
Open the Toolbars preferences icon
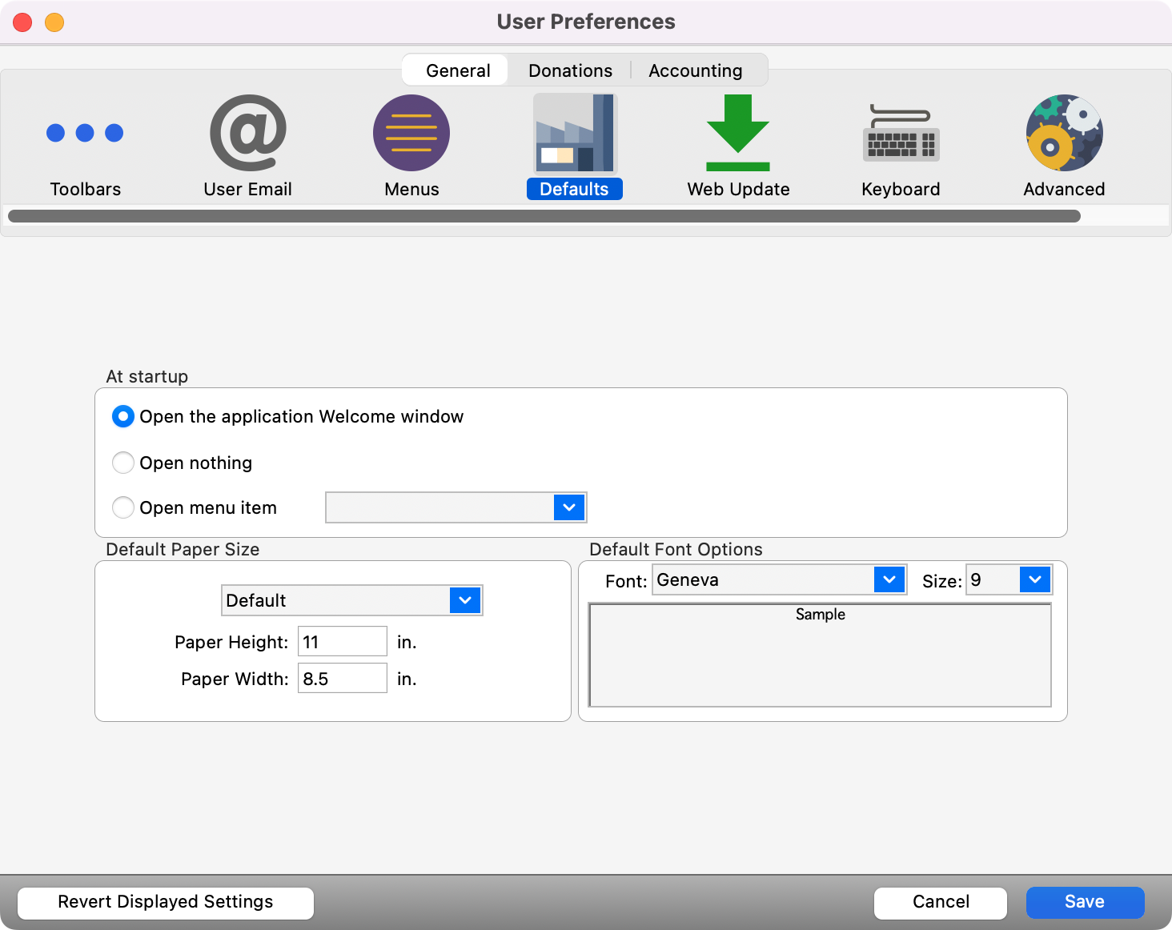85,134
